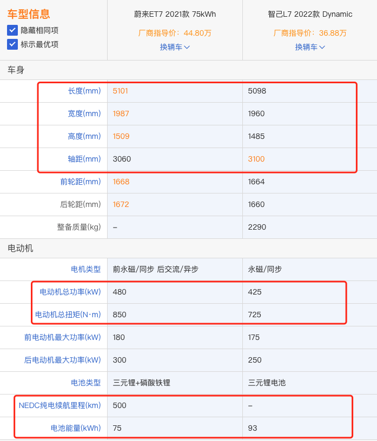Click the total torque value 725

(255, 315)
